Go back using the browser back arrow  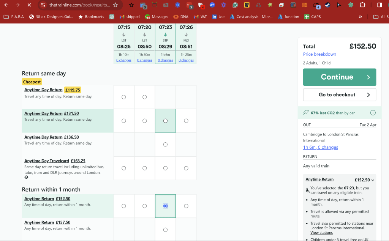point(6,5)
